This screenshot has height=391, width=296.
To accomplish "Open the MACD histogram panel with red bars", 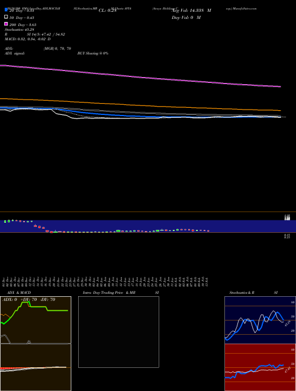I will point(36,367).
